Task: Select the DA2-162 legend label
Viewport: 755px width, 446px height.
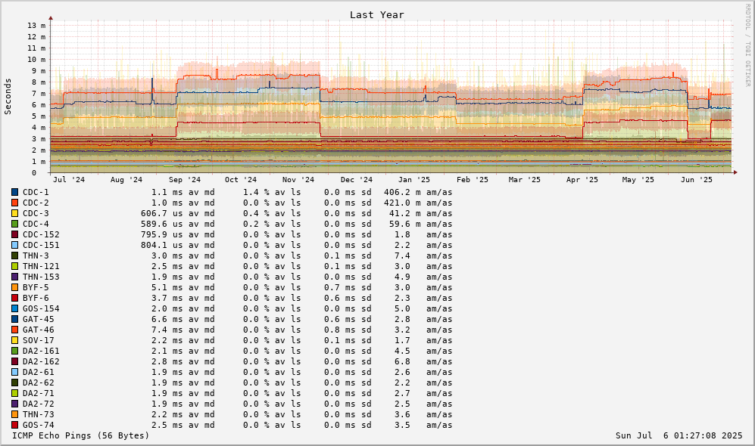Action: [x=41, y=361]
